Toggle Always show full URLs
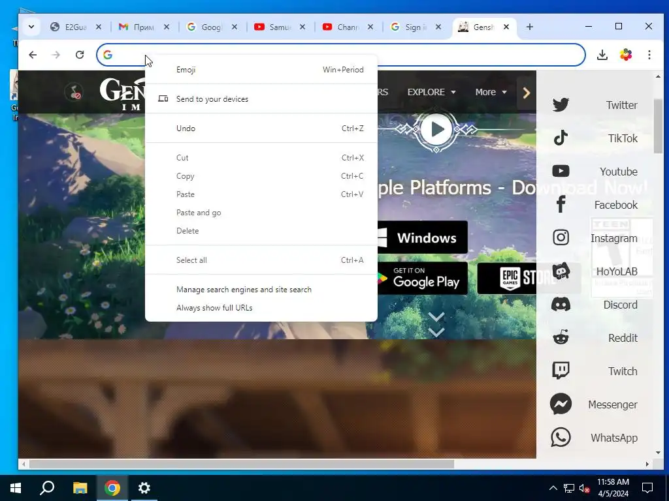The image size is (669, 501). (x=261, y=308)
